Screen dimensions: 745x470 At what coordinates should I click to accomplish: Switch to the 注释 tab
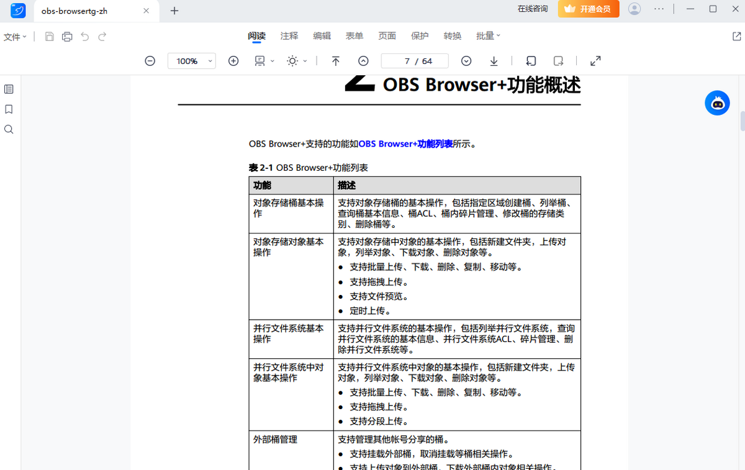point(289,36)
